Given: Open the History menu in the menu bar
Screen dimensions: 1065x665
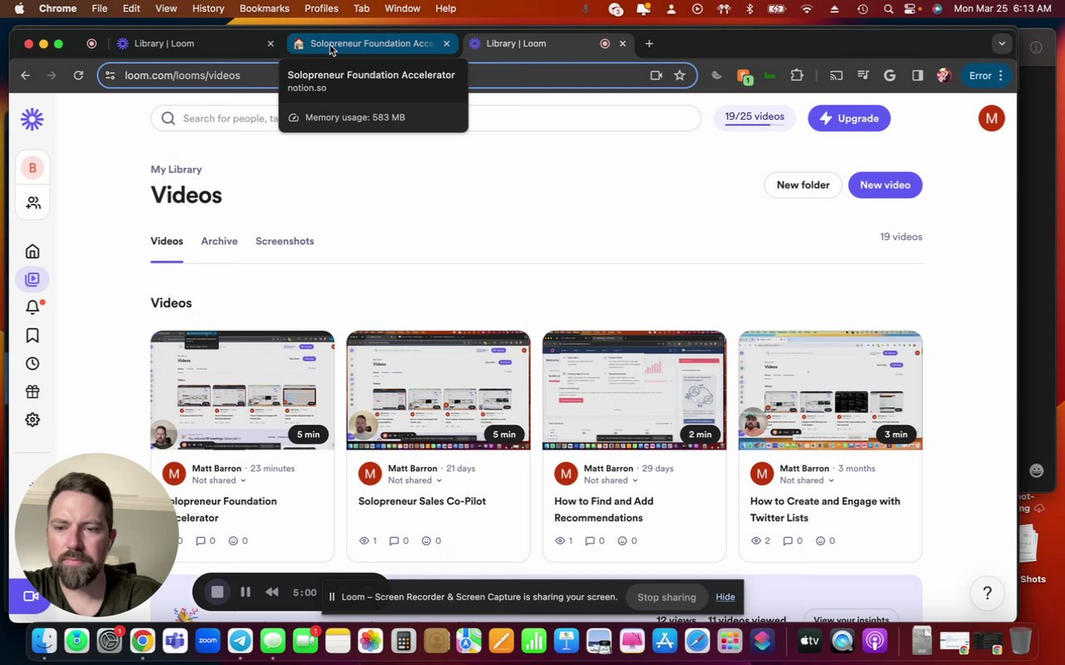Looking at the screenshot, I should [x=208, y=8].
